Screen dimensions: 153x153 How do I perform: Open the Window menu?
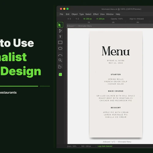coord(110,14)
